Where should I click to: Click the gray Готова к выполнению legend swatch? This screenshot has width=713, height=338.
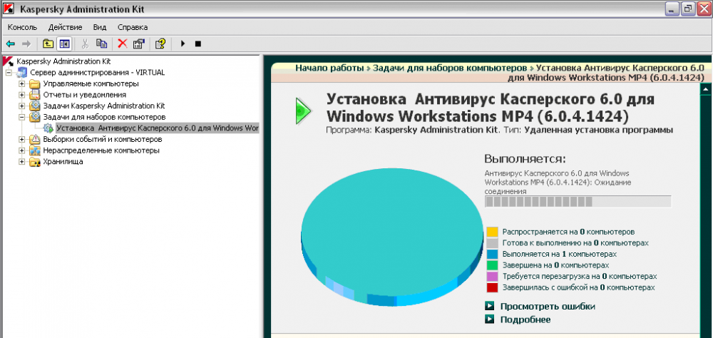493,243
